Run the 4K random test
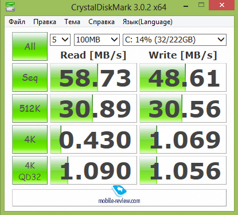Viewport: 238px width, 215px height. pos(30,139)
